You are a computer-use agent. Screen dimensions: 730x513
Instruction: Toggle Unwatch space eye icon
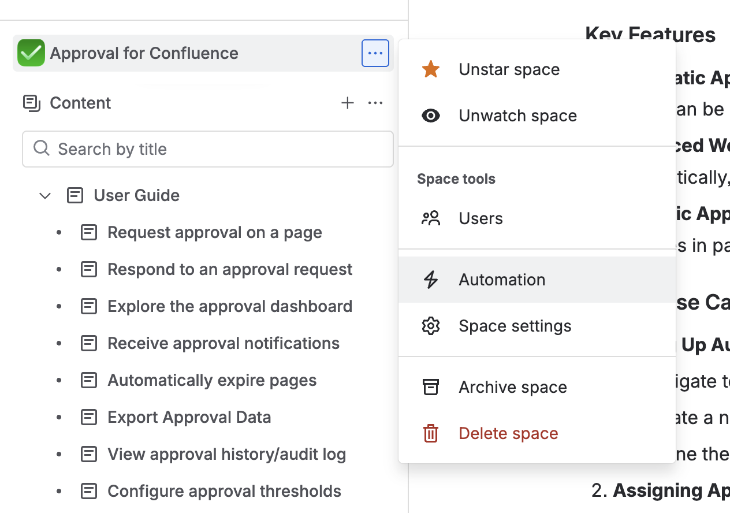pos(431,116)
